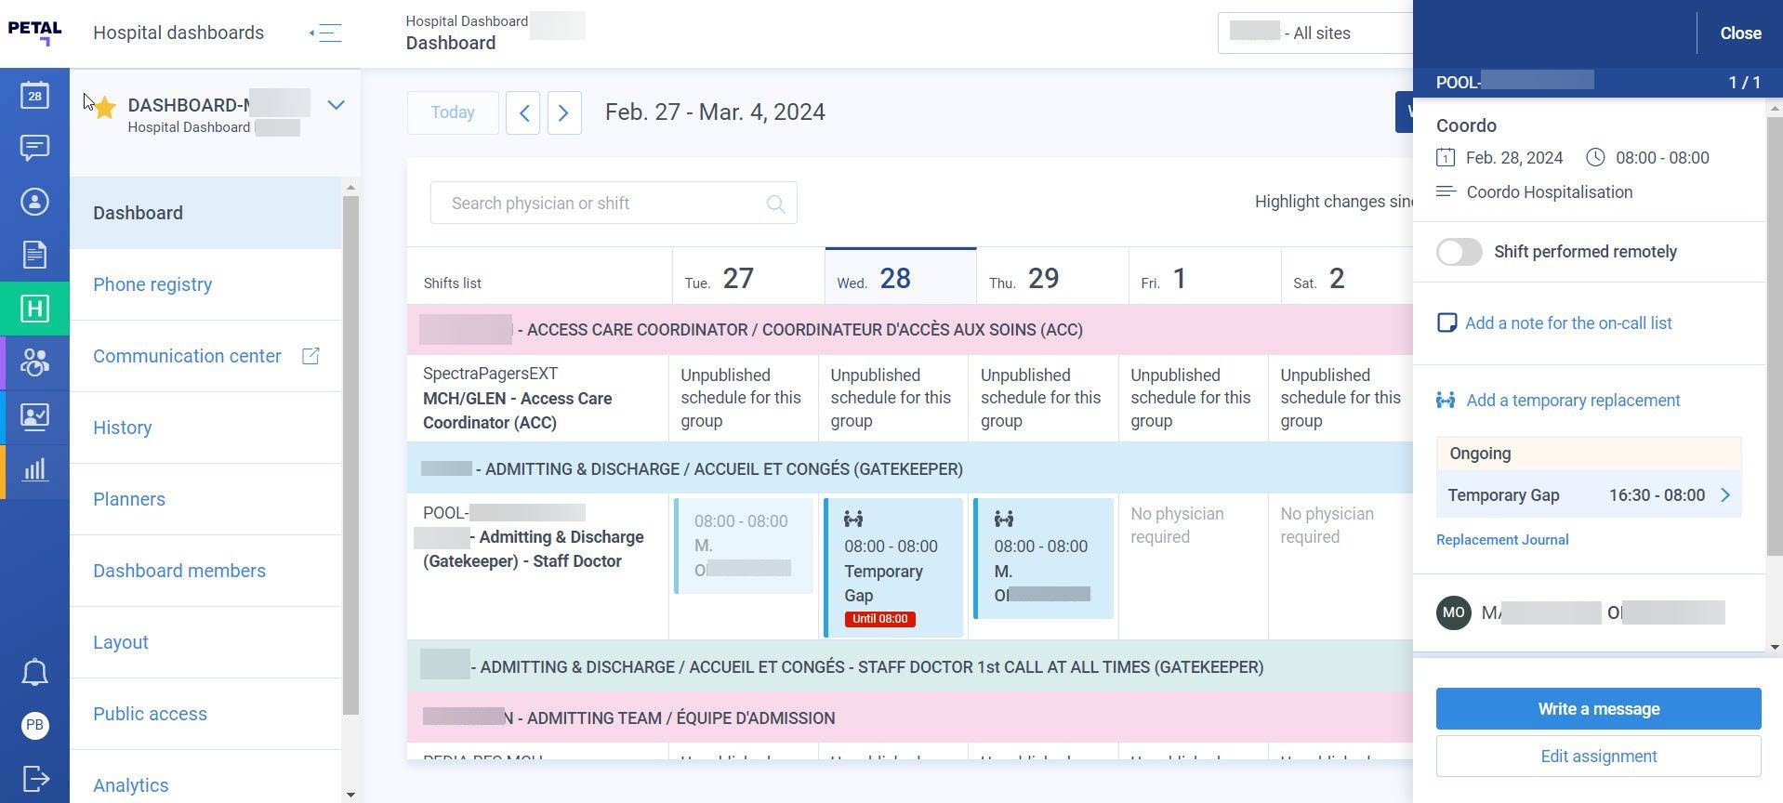
Task: Open the bar chart analytics icon
Action: click(34, 469)
